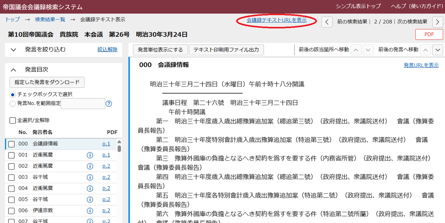
Task: Open PDF p.2 for 005 谷干城
Action: tap(106, 199)
